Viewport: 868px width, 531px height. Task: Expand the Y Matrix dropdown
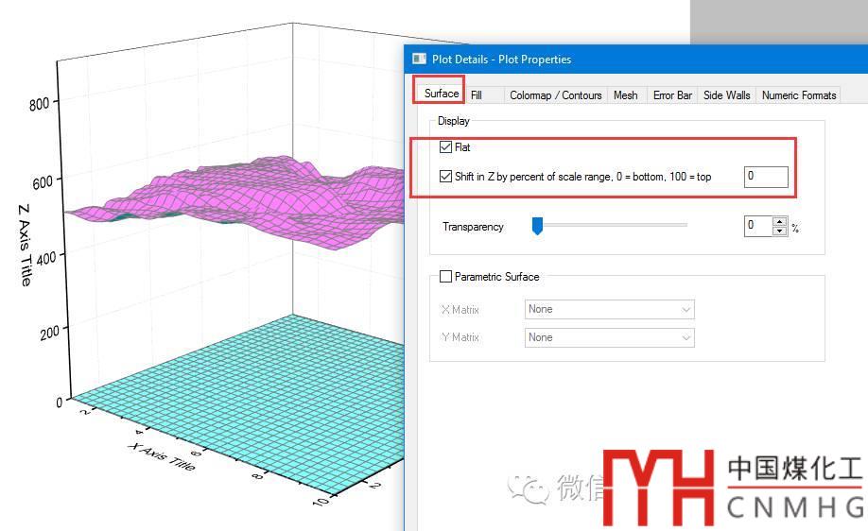point(609,337)
